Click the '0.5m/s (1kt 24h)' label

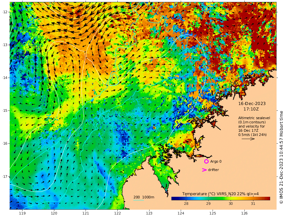click(x=252, y=135)
